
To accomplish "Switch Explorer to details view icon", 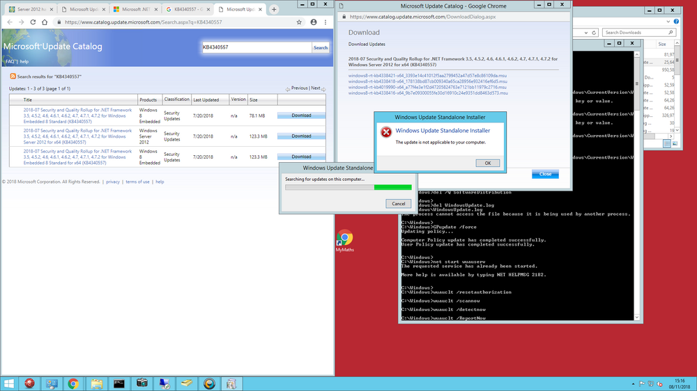I will click(x=667, y=143).
